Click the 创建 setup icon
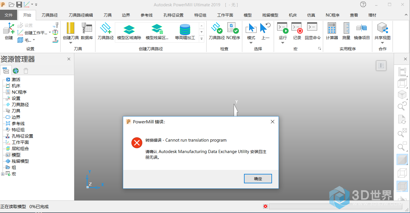 pyautogui.click(x=9, y=29)
